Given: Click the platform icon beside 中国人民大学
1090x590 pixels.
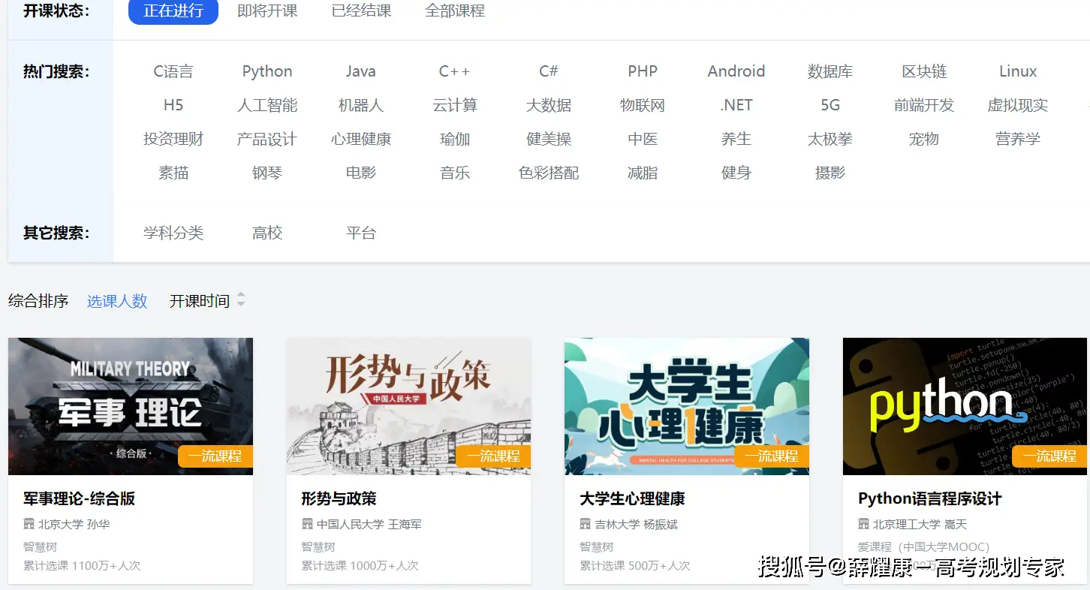Looking at the screenshot, I should (x=306, y=523).
